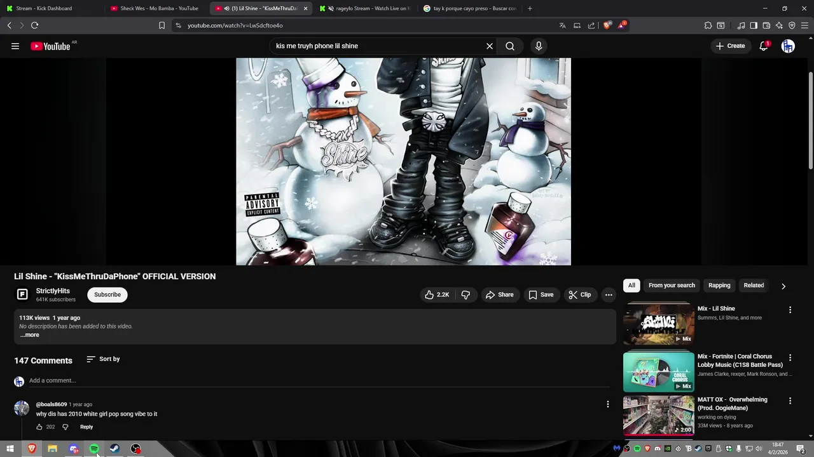814x457 pixels.
Task: Switch to Sheck Wes - Mo Bamba tab
Action: point(157,8)
